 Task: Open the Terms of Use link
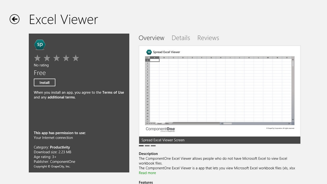tap(112, 92)
